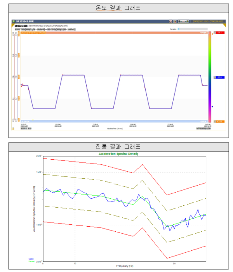Click the blue Control legend entry
The image size is (233, 272).
(31, 259)
